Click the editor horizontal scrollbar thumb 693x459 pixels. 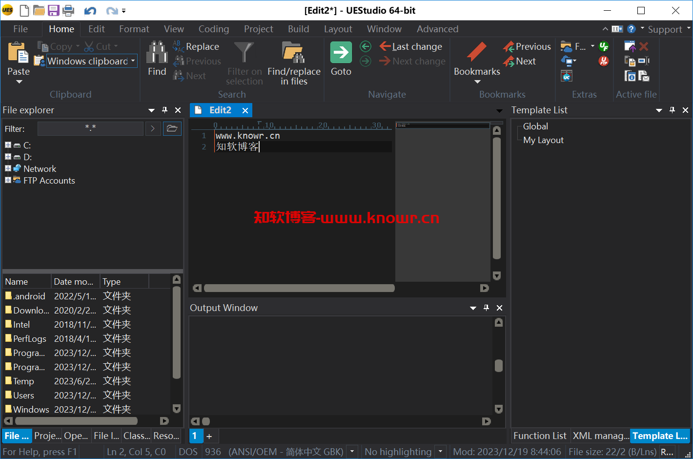click(x=299, y=288)
